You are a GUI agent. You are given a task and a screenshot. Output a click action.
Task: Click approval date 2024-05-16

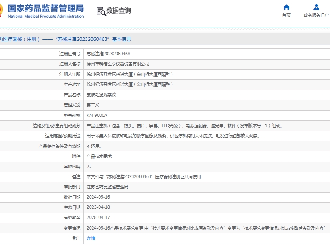click(x=98, y=197)
